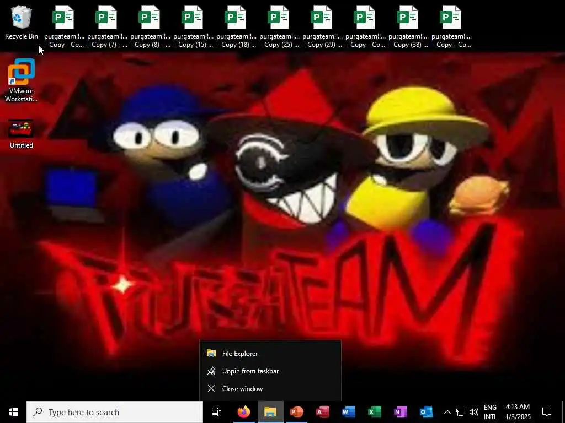Open the network status tray icon

pyautogui.click(x=461, y=412)
